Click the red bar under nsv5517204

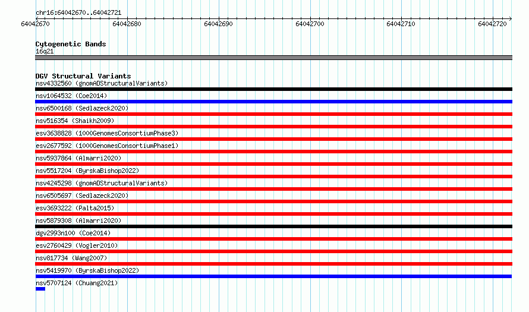pos(273,177)
